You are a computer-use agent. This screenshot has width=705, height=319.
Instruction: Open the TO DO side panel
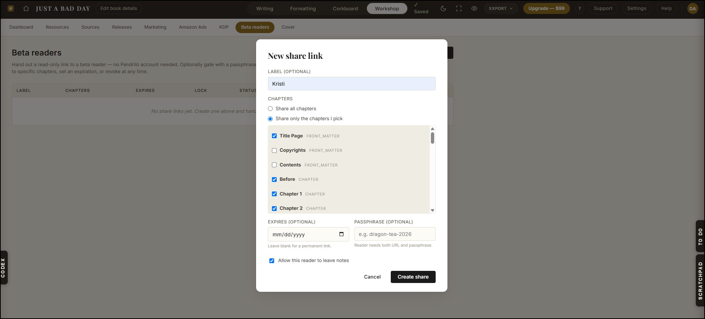[x=700, y=236]
